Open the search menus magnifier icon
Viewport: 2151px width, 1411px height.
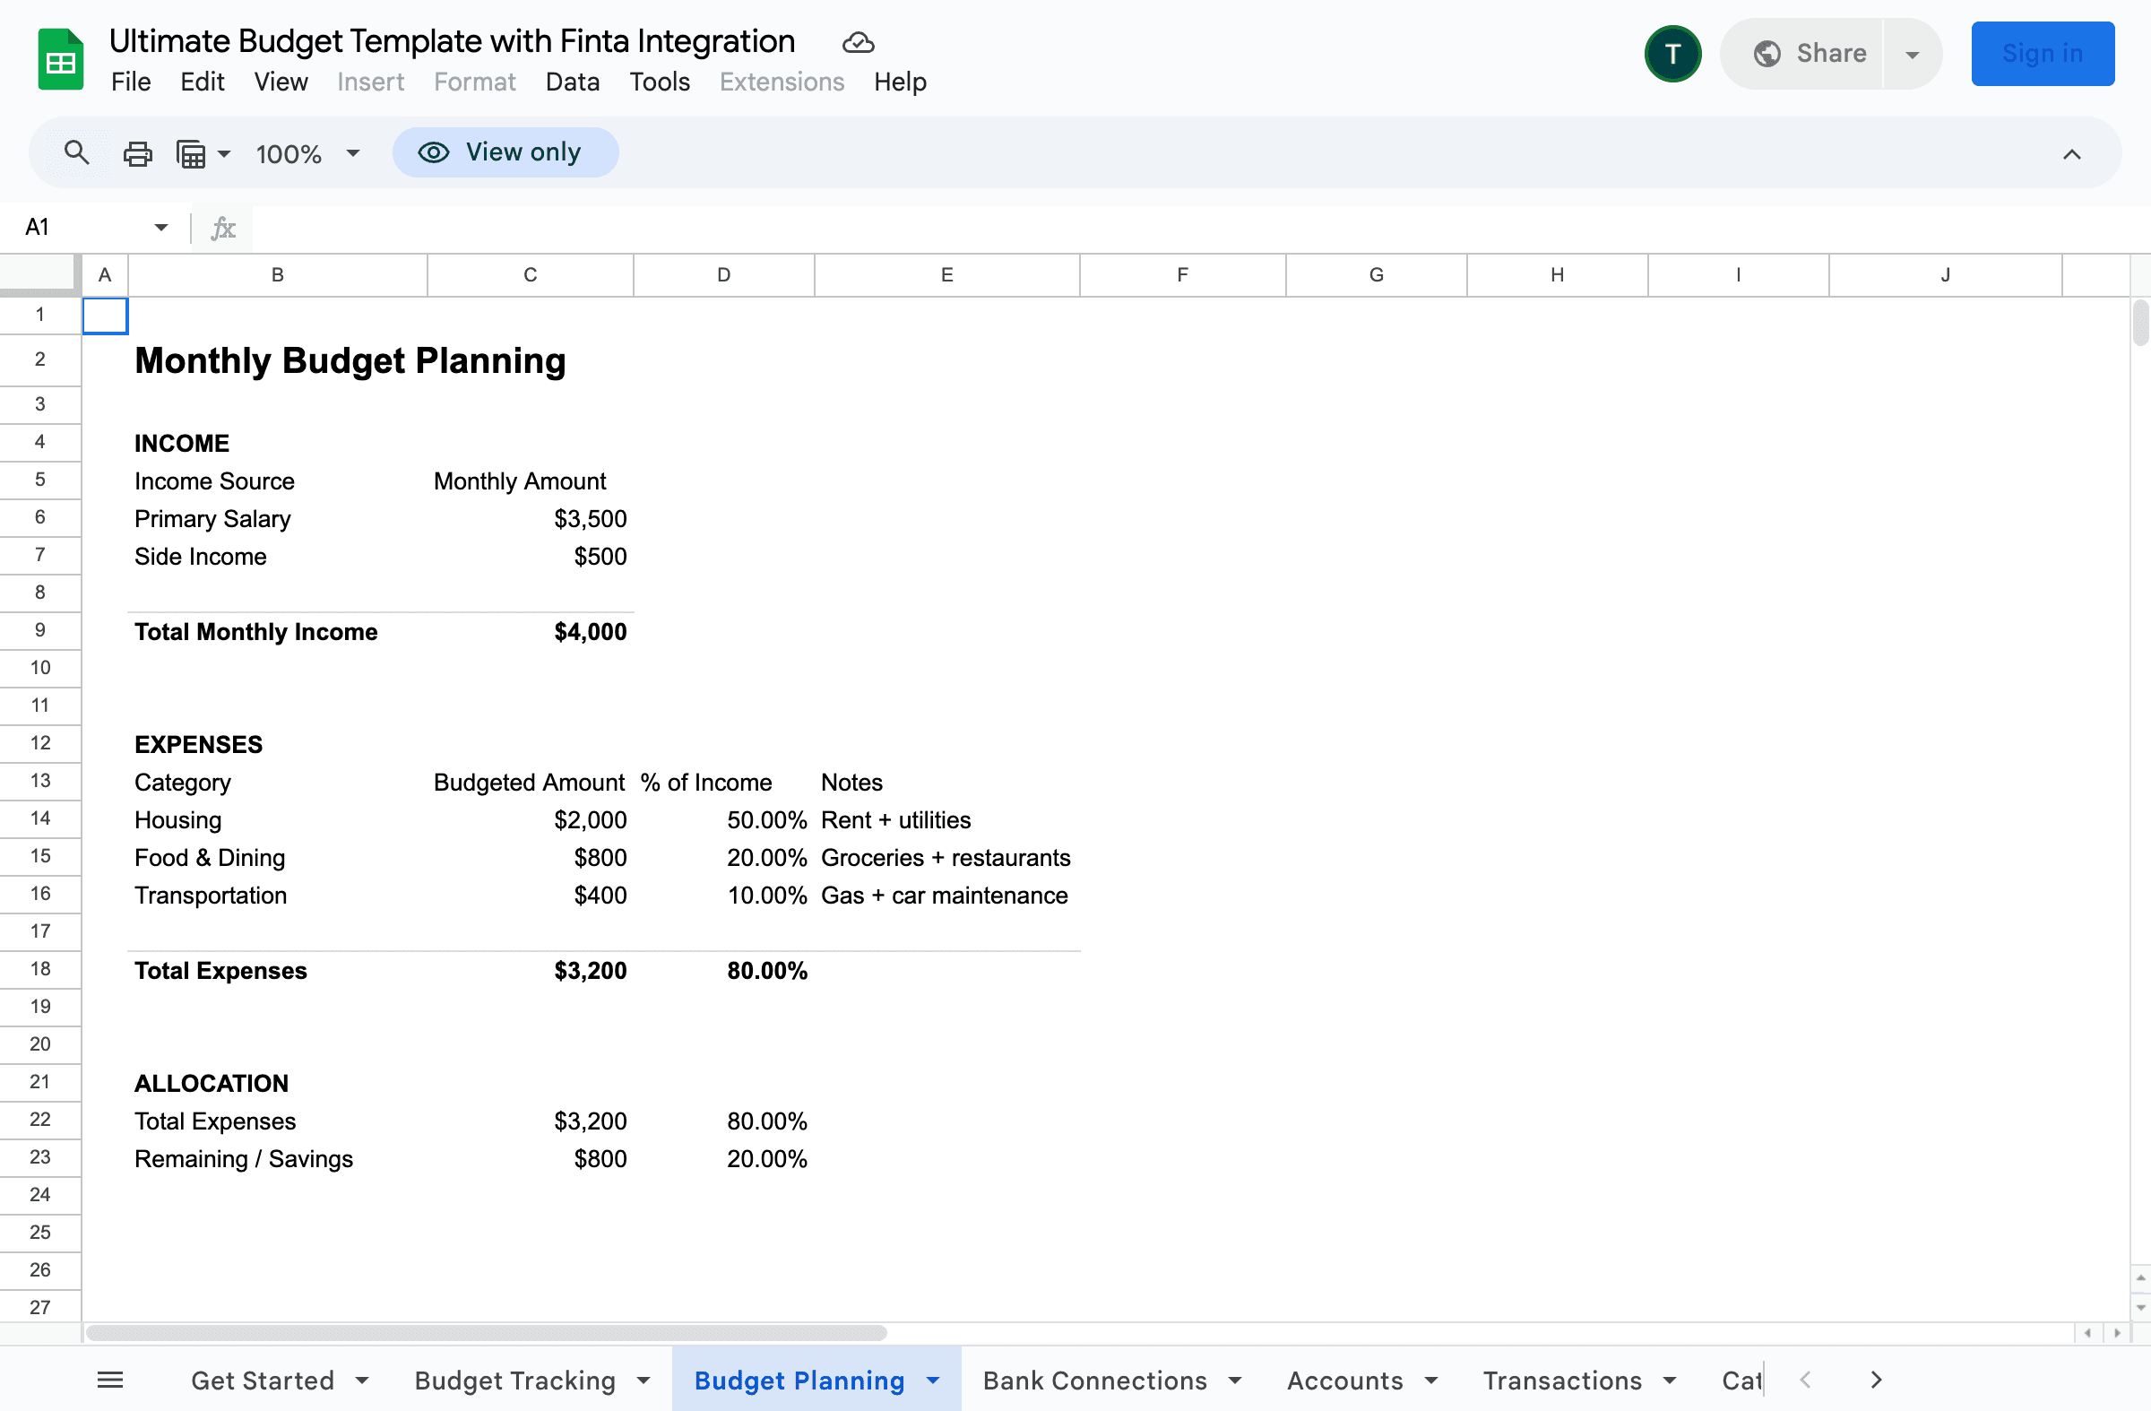(x=77, y=152)
